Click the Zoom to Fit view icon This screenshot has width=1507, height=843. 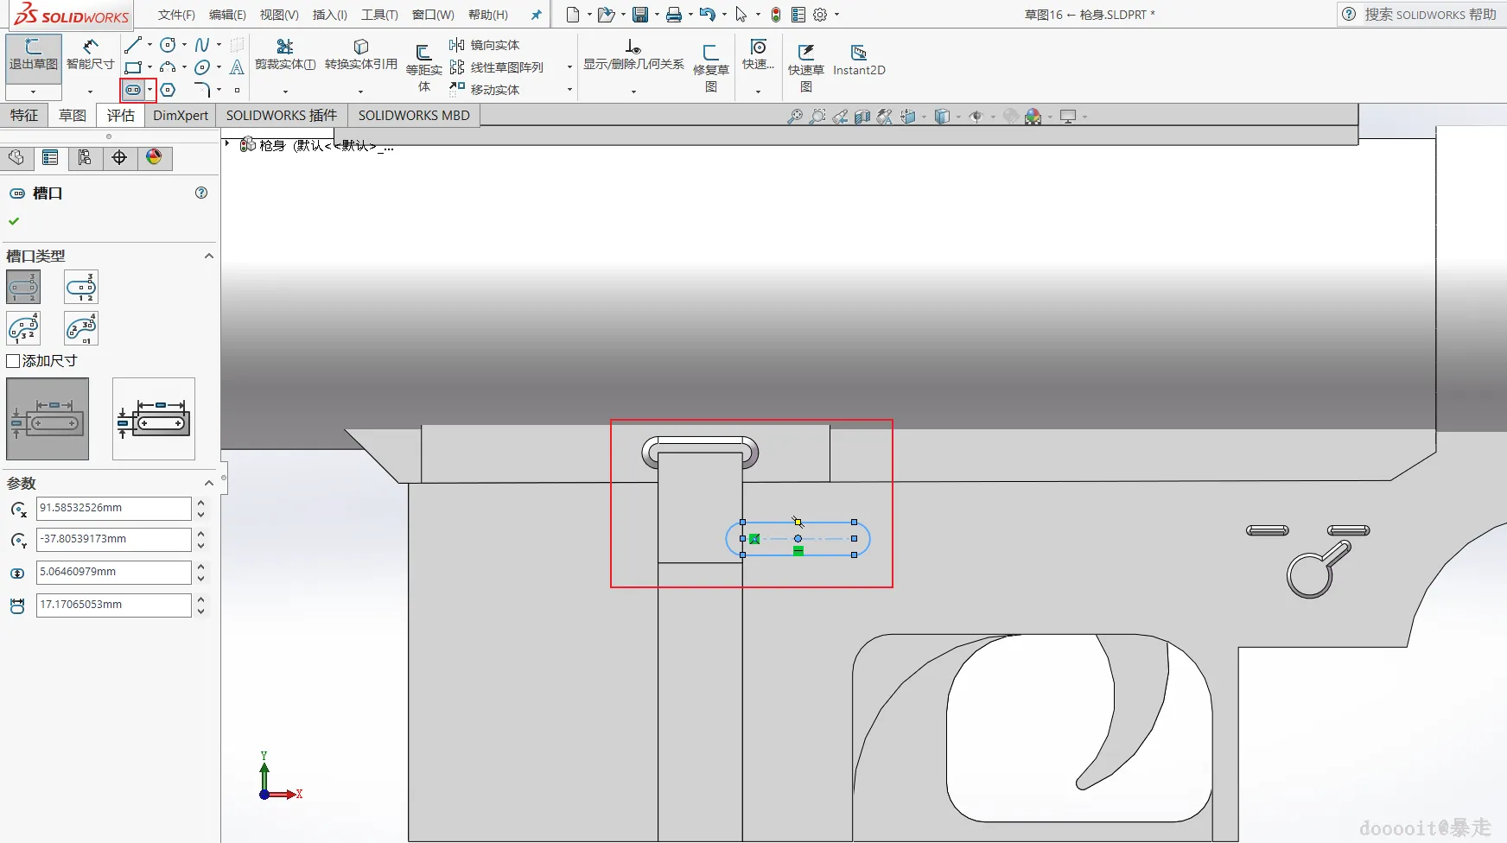point(795,117)
